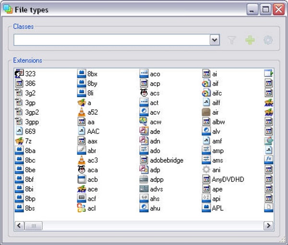This screenshot has width=288, height=245.
Task: Click inside the Classes combo box field
Action: (110, 40)
